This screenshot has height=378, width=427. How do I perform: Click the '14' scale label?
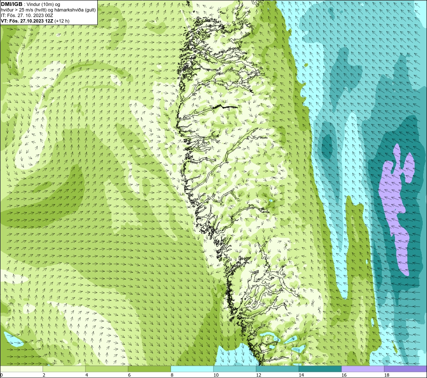(x=301, y=375)
